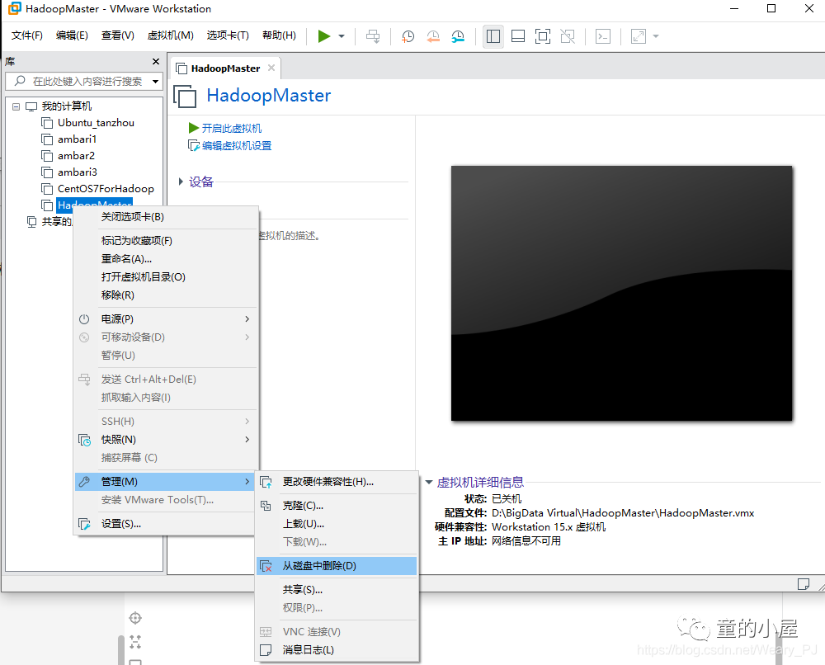
Task: Choose 移除(R) from context menu
Action: click(166, 295)
